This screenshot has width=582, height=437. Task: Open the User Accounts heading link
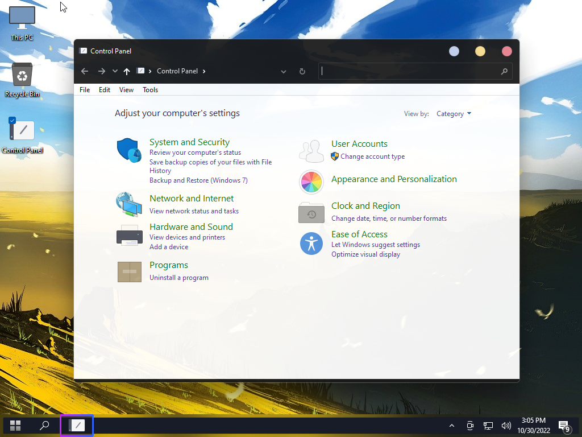359,143
